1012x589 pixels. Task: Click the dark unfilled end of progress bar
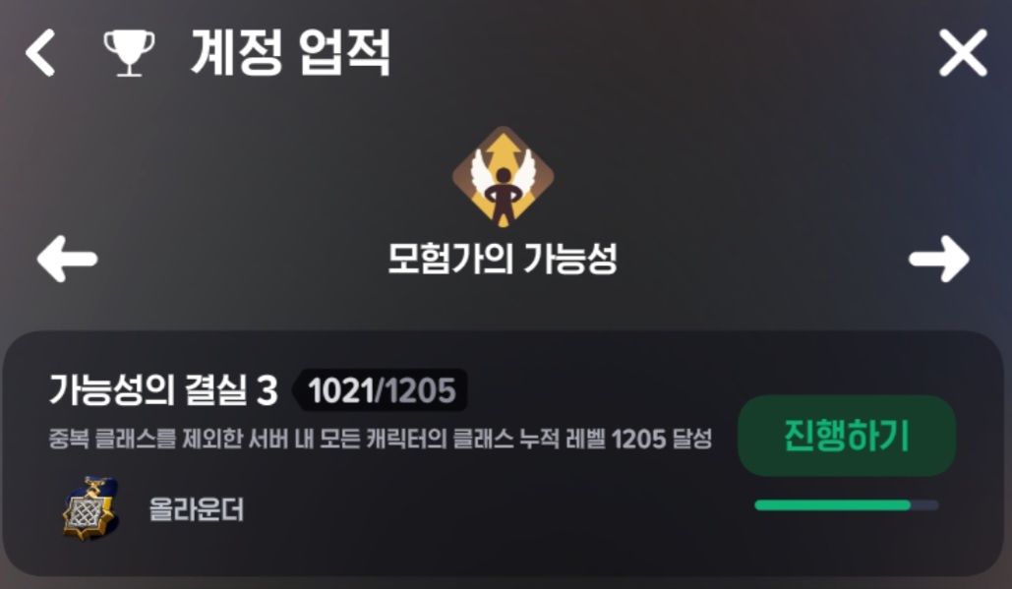pyautogui.click(x=924, y=505)
